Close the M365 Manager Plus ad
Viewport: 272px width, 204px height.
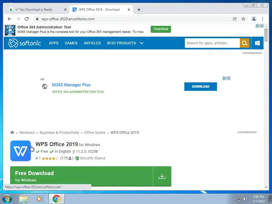(228, 78)
